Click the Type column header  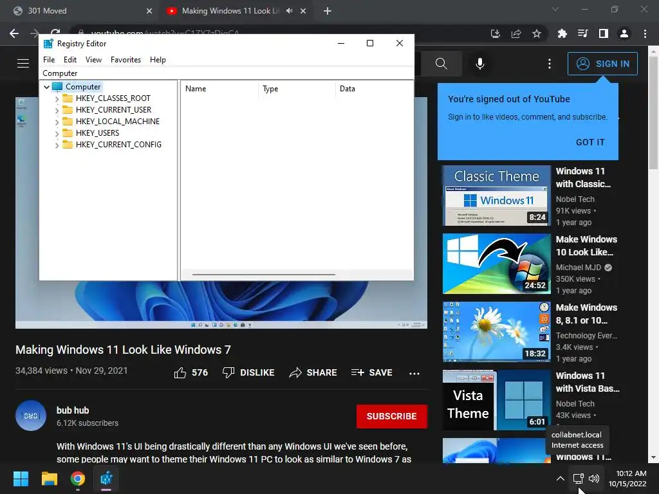[297, 89]
